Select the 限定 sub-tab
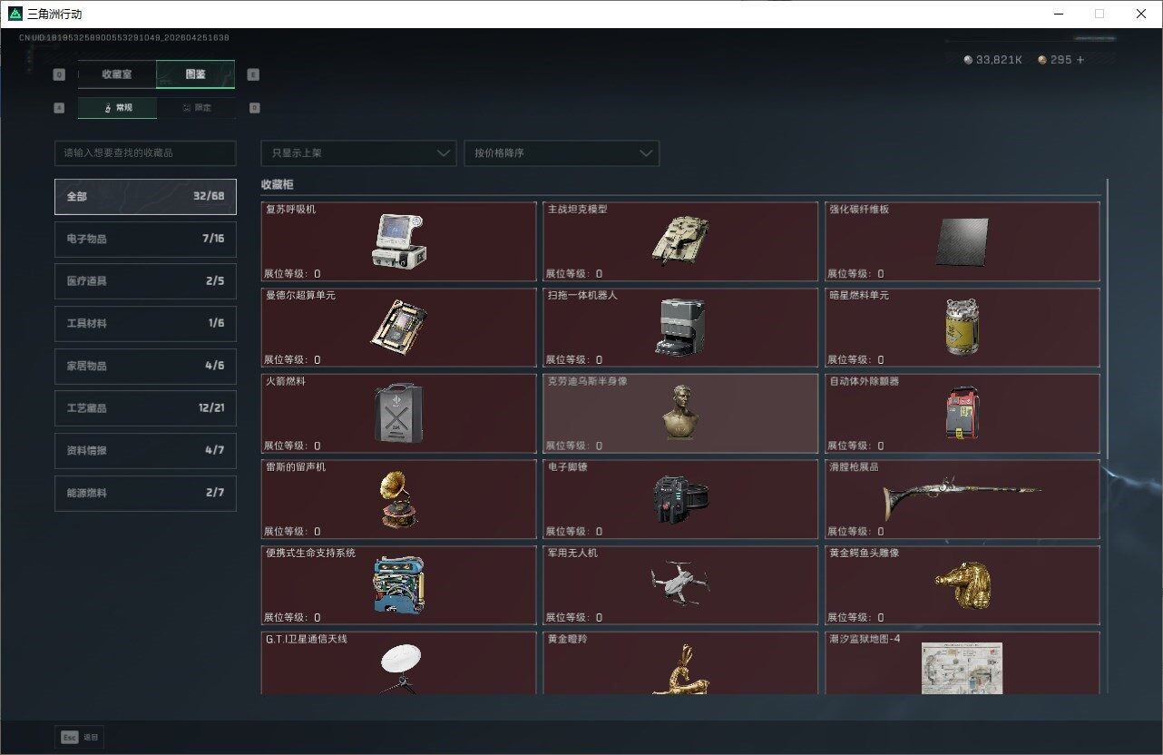The width and height of the screenshot is (1163, 755). tap(198, 107)
